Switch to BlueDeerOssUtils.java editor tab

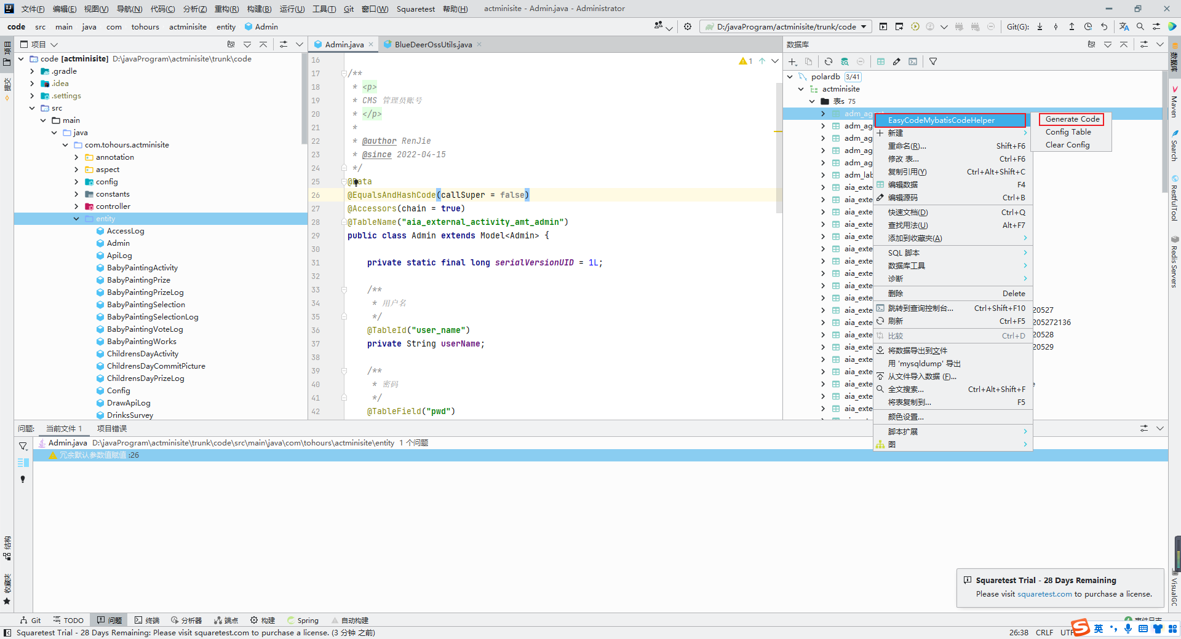433,44
